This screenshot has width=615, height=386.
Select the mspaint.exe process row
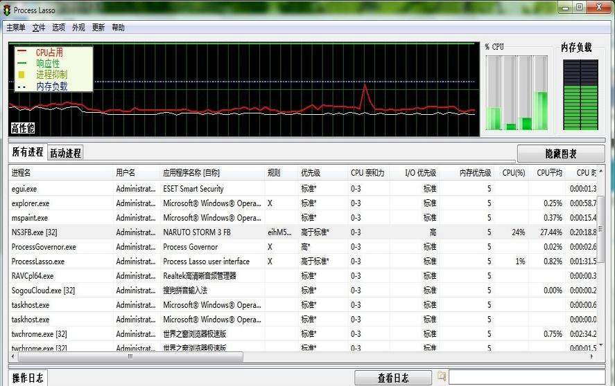click(303, 218)
